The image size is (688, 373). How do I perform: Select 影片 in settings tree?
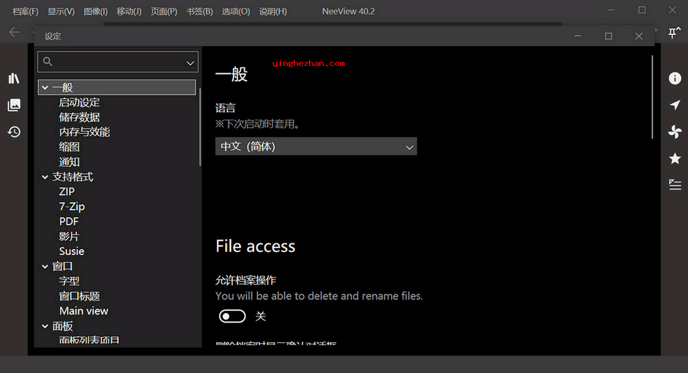coord(69,237)
